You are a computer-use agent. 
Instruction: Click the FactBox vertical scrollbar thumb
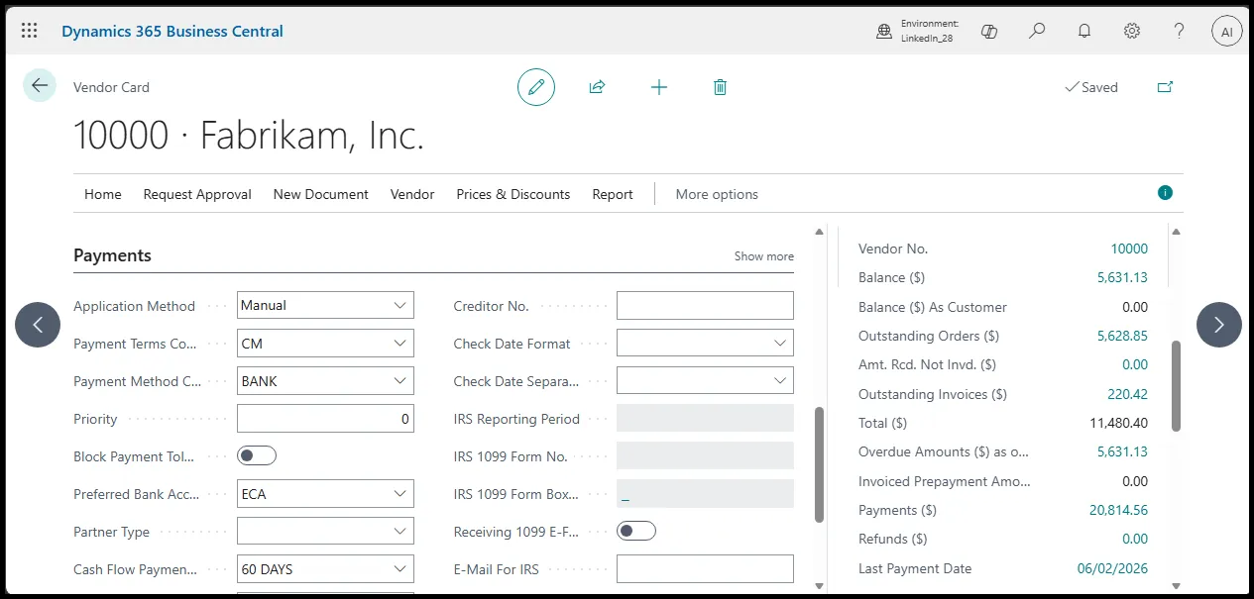click(1176, 385)
